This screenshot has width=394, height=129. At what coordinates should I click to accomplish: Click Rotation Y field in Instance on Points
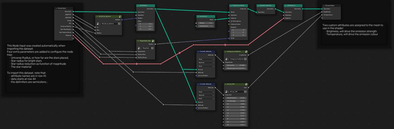238,32
